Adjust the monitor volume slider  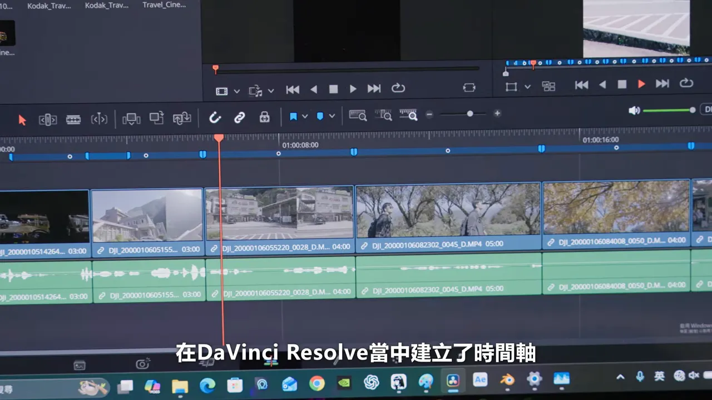point(669,110)
